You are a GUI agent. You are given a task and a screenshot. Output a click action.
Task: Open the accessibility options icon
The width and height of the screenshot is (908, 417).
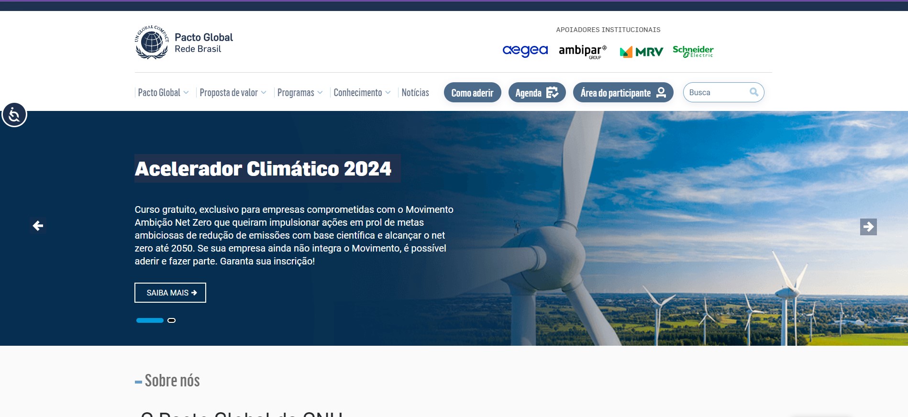(14, 115)
